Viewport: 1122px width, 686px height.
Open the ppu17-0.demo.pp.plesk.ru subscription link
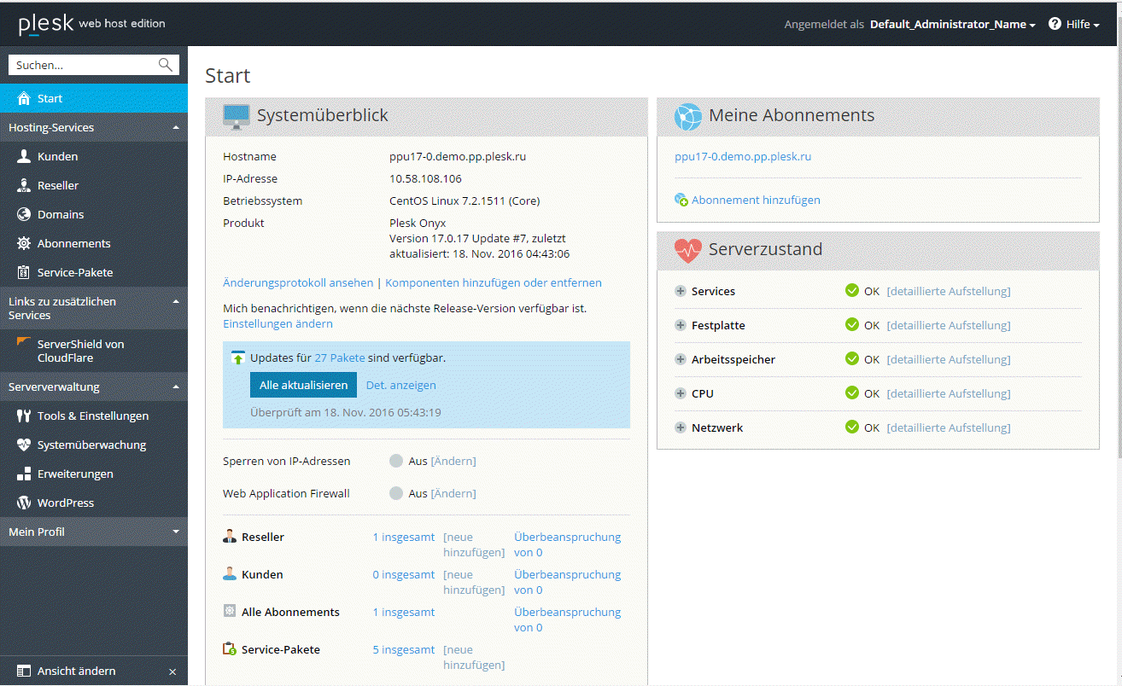click(743, 156)
